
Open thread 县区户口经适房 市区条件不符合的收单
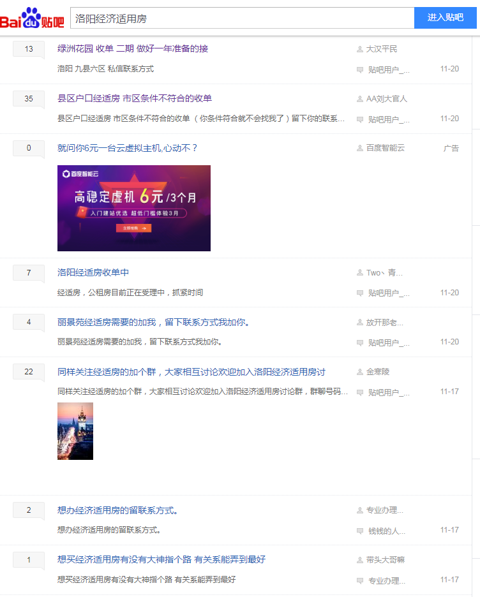[135, 99]
